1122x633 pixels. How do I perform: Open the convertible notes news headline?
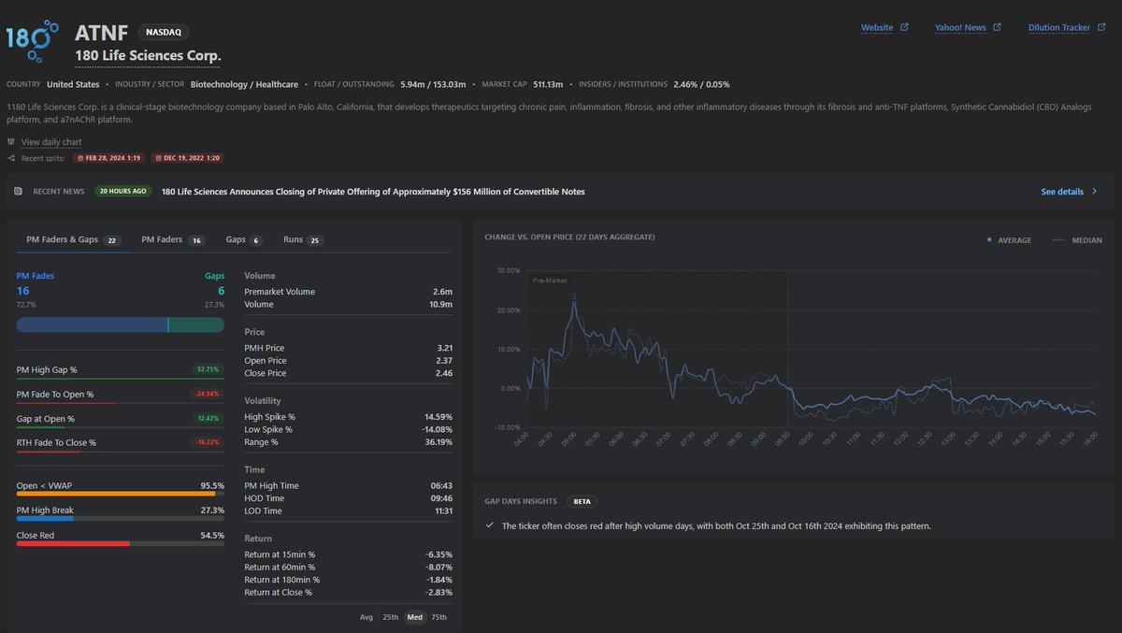click(373, 192)
